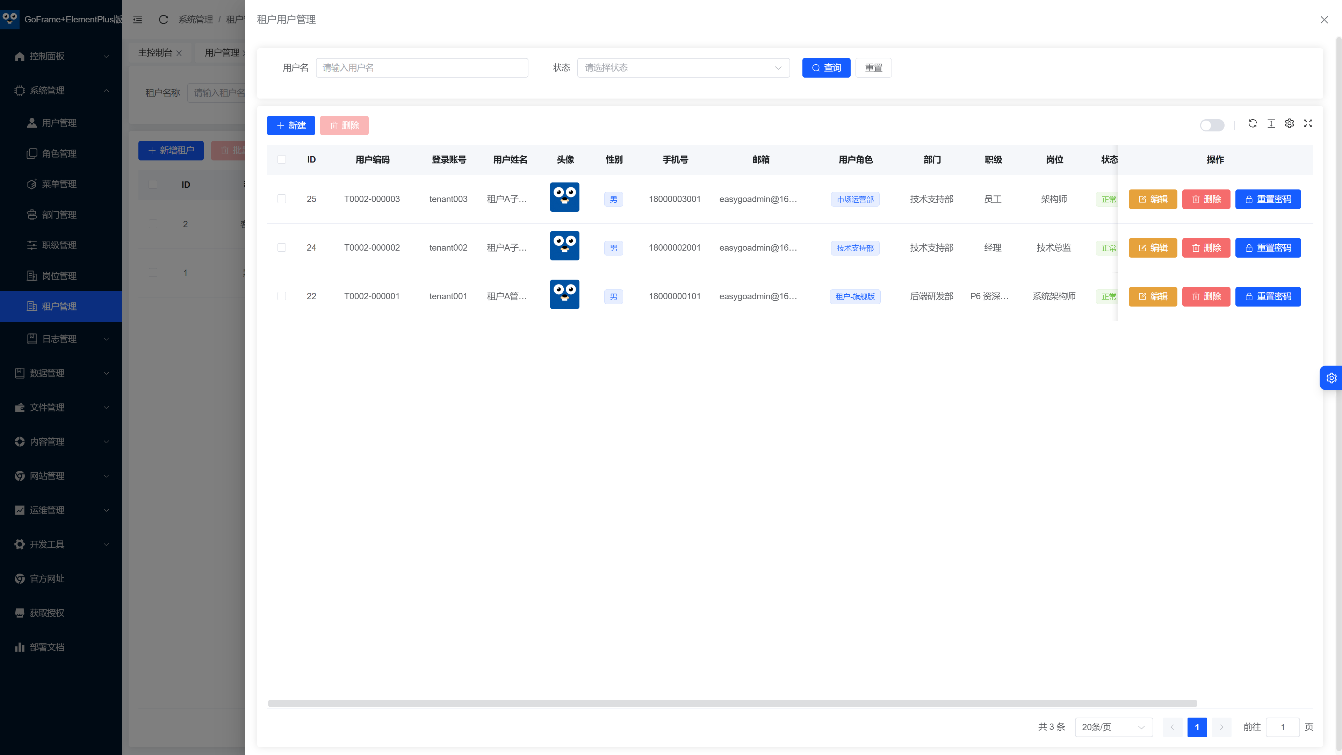Click 重置密码 for tenant001 row
This screenshot has height=755, width=1342.
tap(1268, 296)
